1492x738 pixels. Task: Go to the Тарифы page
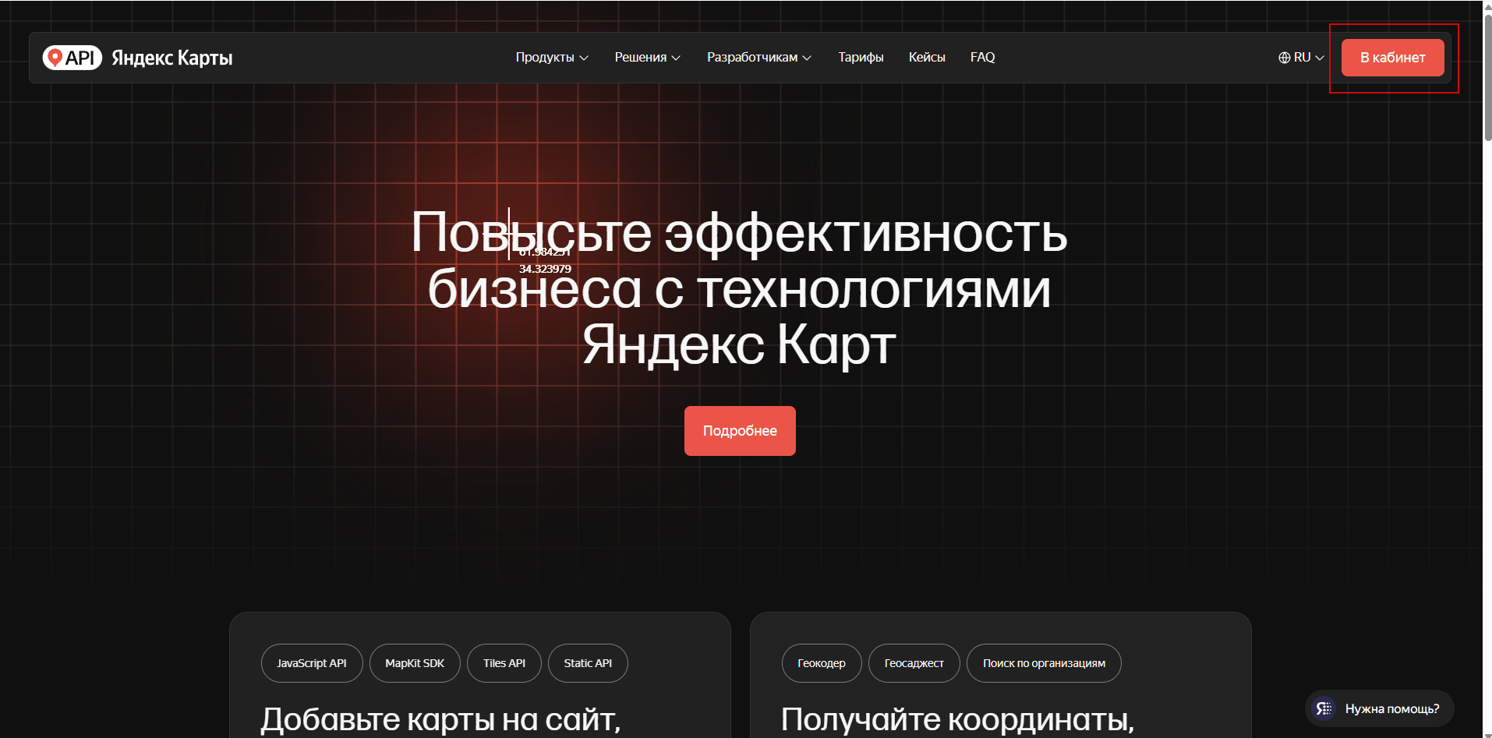click(861, 58)
